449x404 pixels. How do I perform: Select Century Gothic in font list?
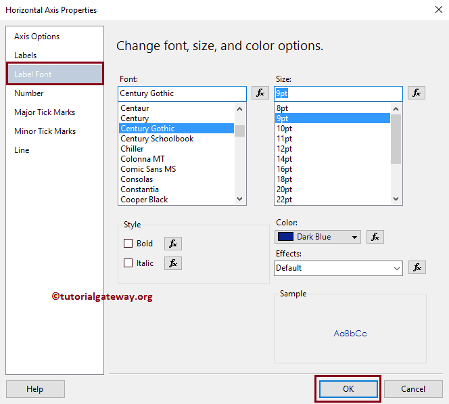click(x=176, y=129)
